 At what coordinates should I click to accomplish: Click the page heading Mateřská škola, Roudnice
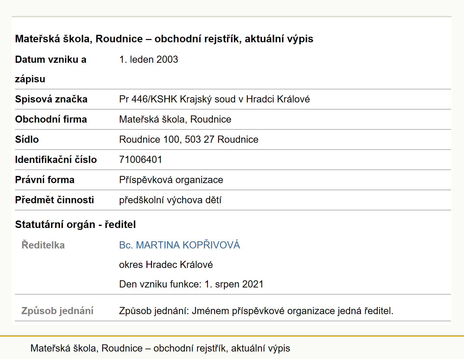pos(164,39)
